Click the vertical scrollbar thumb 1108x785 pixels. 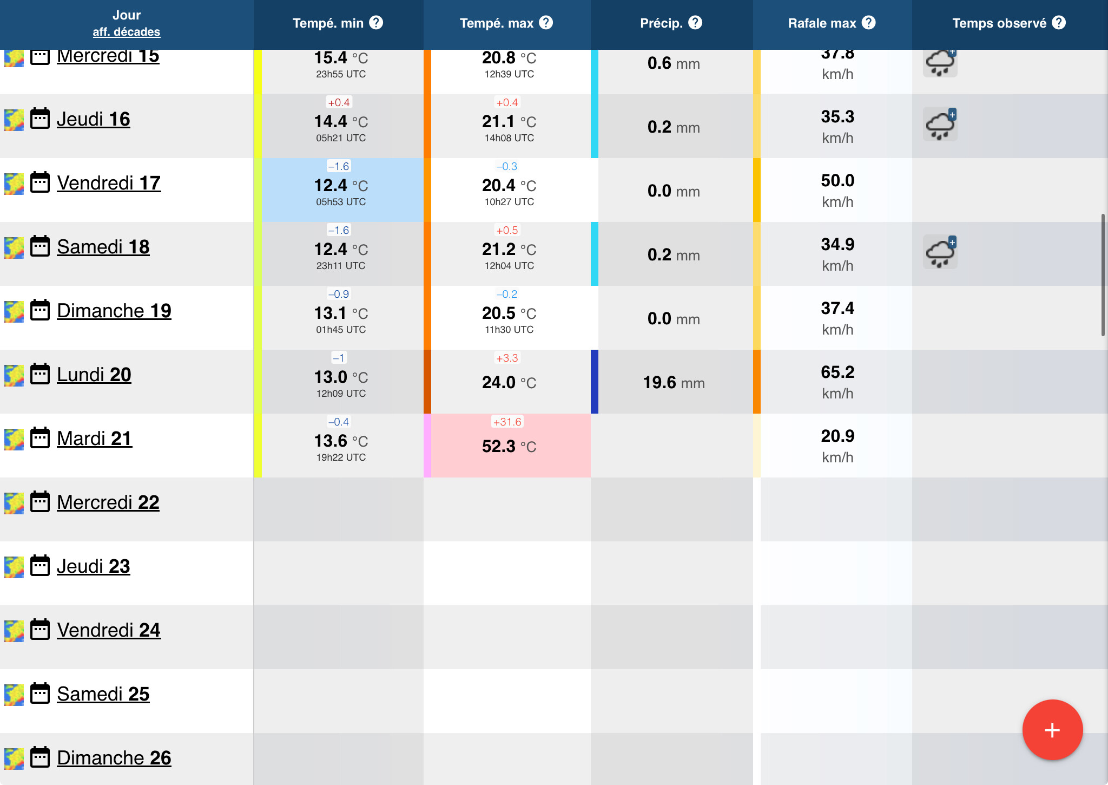point(1103,274)
